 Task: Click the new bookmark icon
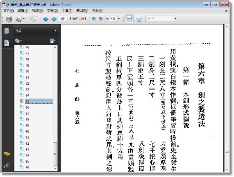click(53, 41)
